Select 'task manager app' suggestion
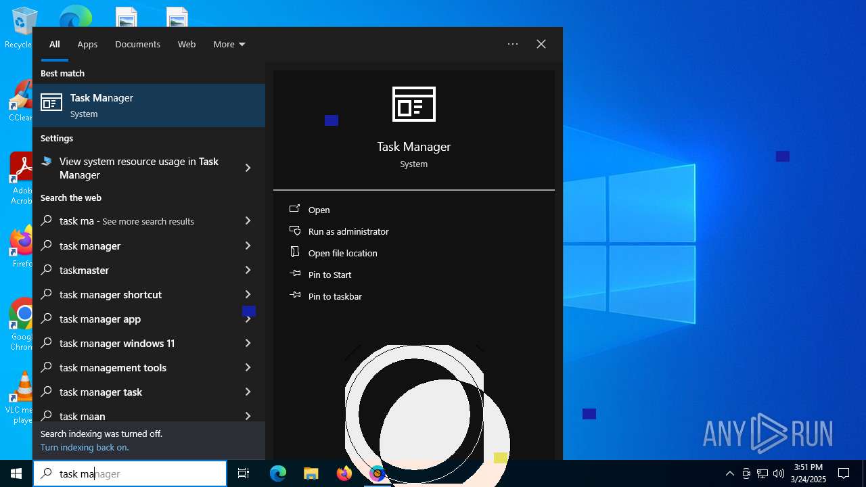The image size is (866, 487). click(133, 319)
